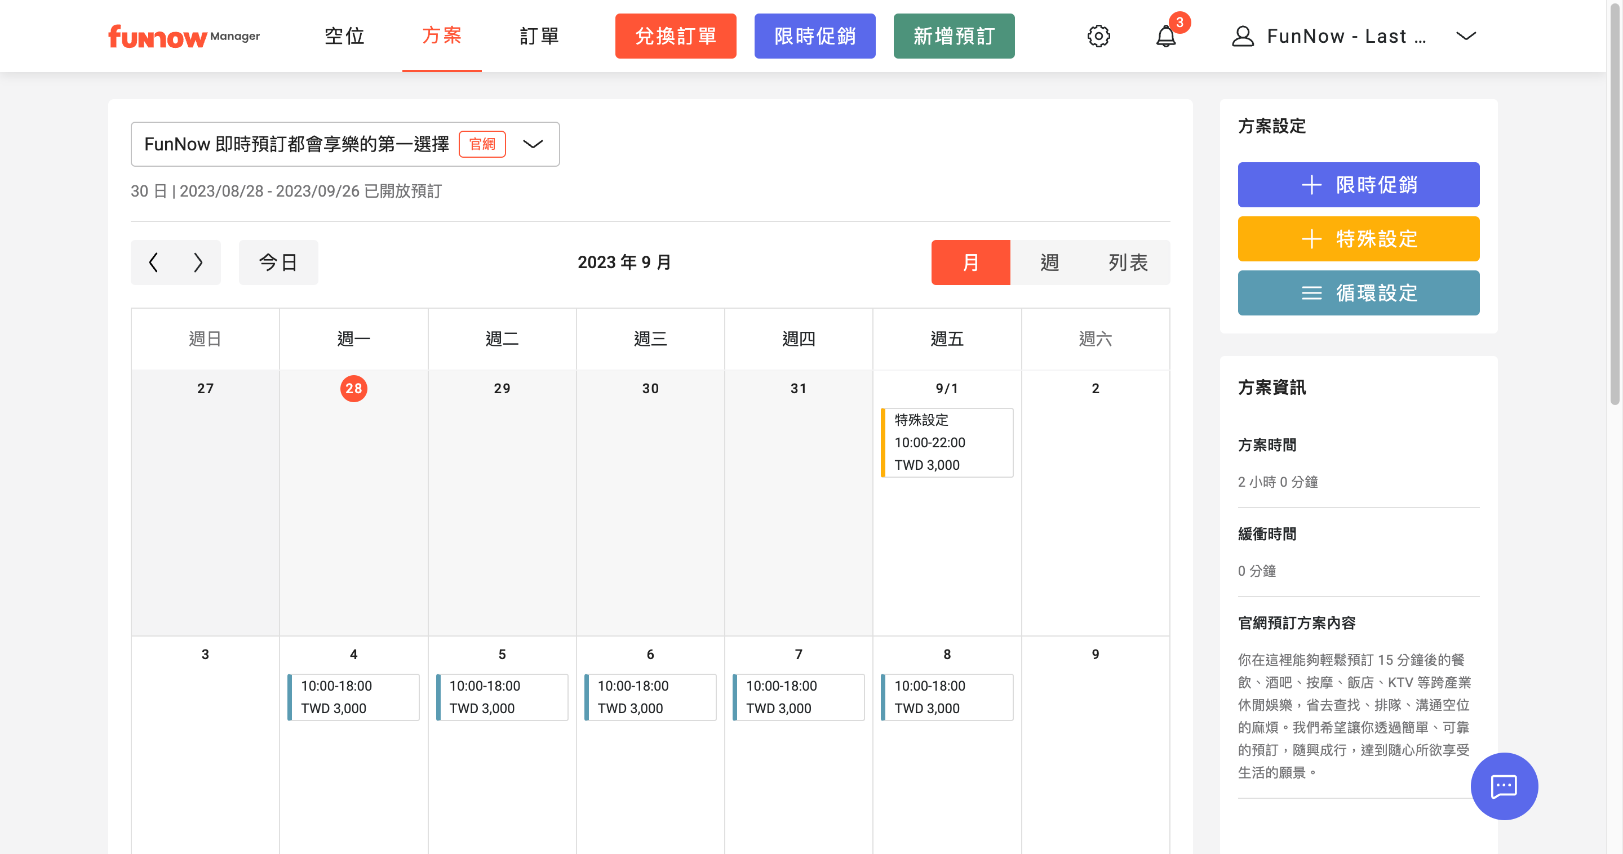Expand the FunNow plan selector dropdown
Image resolution: width=1623 pixels, height=854 pixels.
[533, 144]
